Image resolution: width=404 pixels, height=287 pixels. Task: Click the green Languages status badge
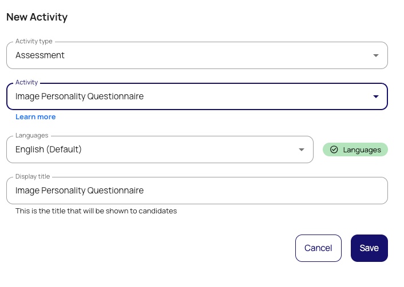[355, 149]
